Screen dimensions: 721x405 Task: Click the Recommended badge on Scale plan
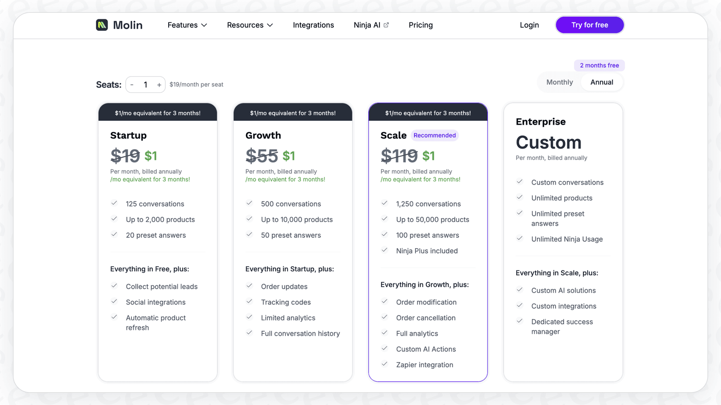[x=434, y=135]
